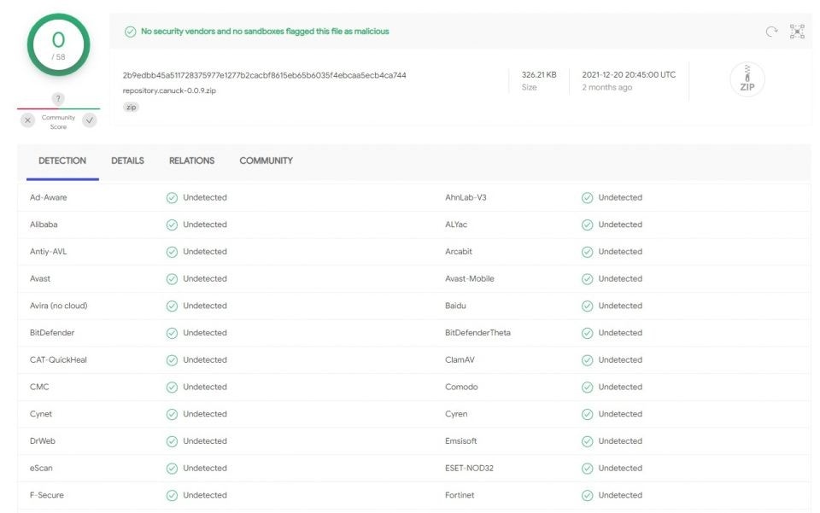Click the BitDefenderTheta vendor name
The width and height of the screenshot is (820, 513).
(477, 333)
